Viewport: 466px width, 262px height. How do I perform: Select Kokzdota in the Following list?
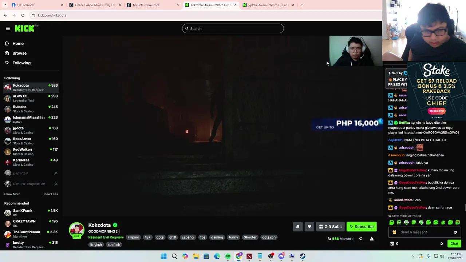31,87
